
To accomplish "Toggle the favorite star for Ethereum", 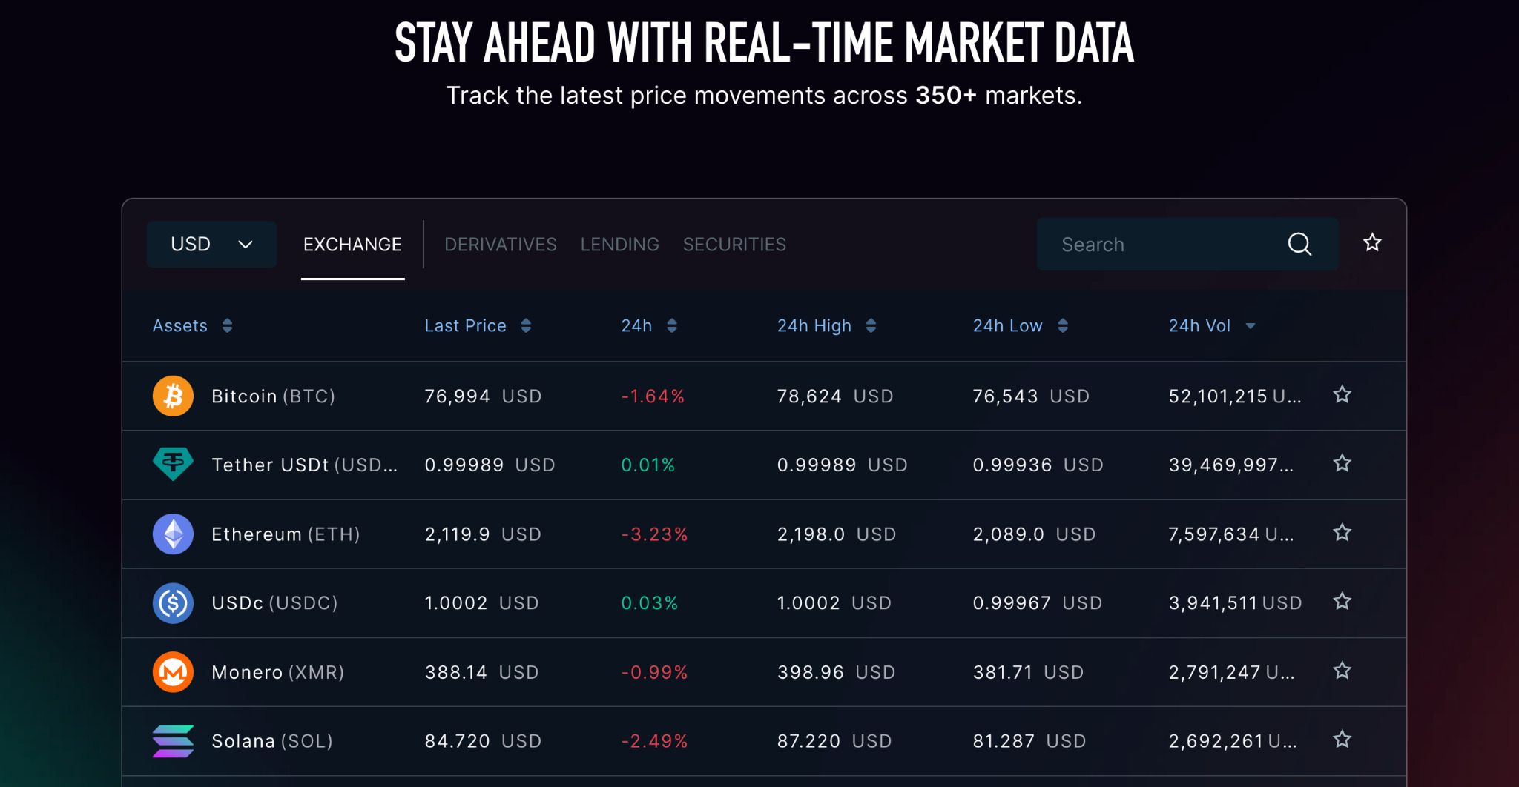I will pos(1342,532).
